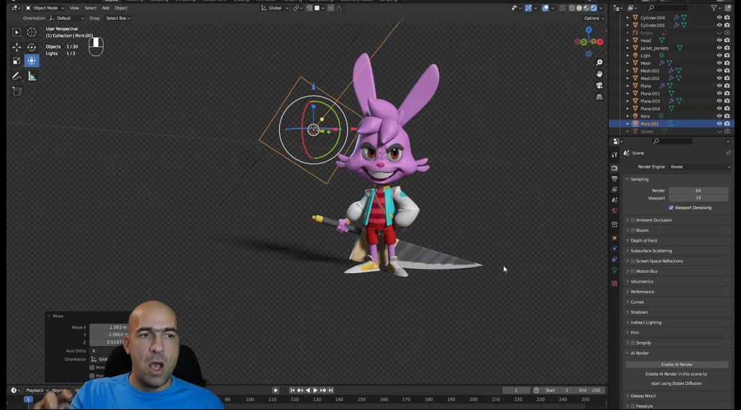
Task: Open the Orientation Default dropdown
Action: (66, 18)
